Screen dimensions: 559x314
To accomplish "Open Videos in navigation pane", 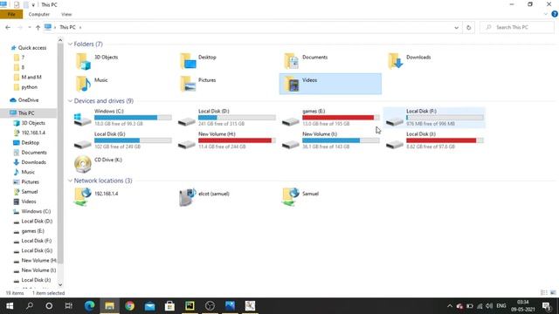I will pos(29,201).
